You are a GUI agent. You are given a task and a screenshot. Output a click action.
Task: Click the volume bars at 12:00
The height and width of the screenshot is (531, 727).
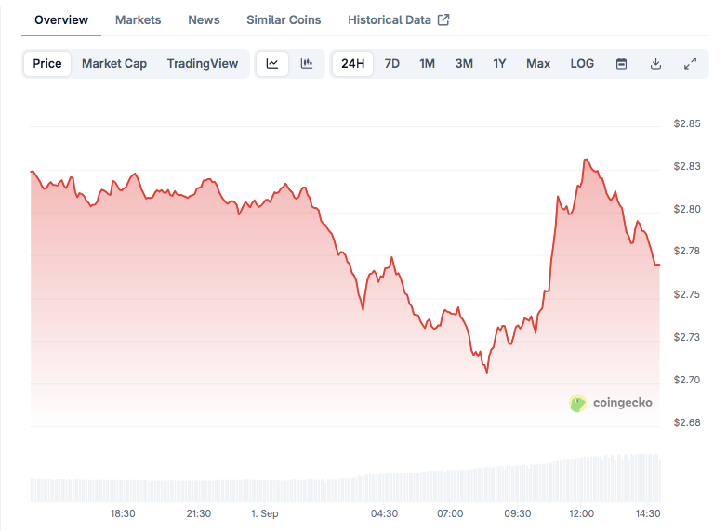click(x=581, y=479)
